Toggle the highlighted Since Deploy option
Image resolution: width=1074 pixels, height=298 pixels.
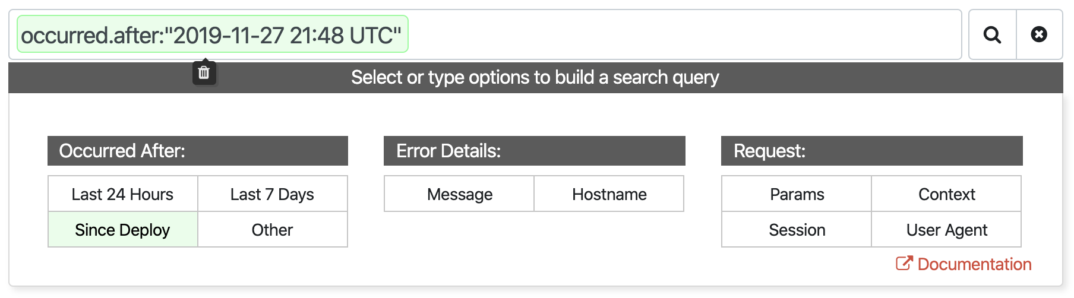pyautogui.click(x=122, y=230)
